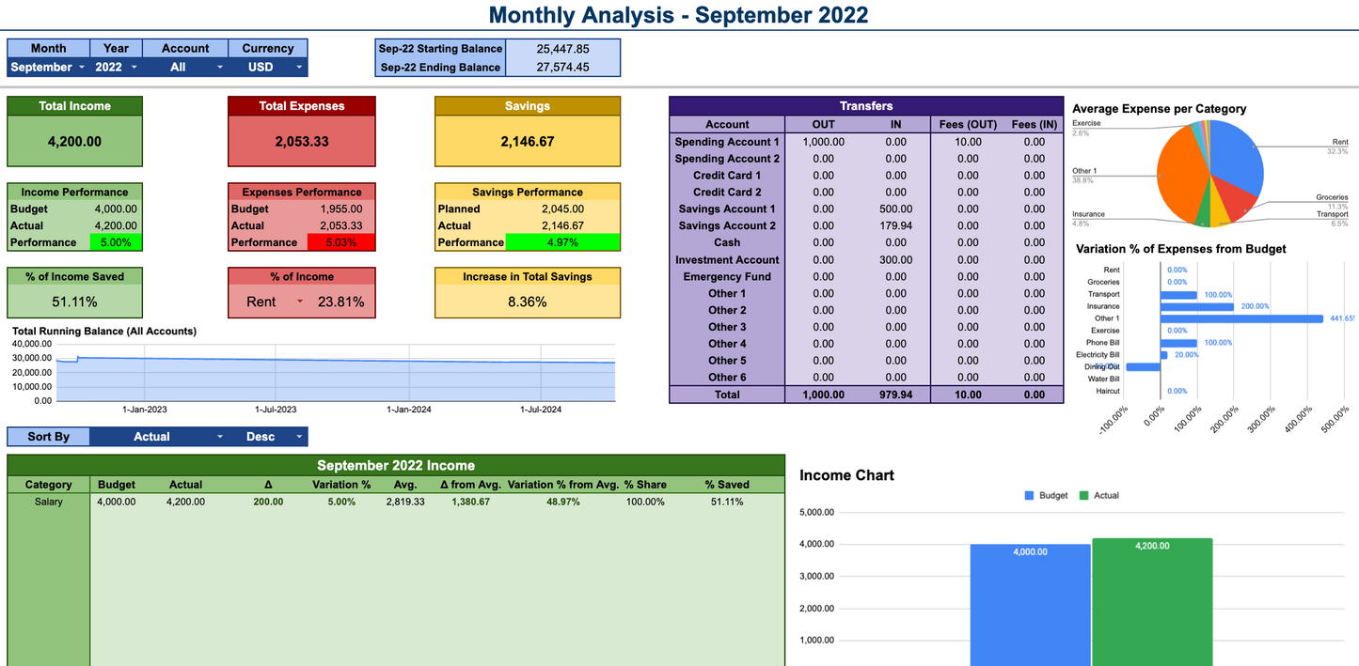Click the Total Expenses header
The image size is (1359, 666).
coord(301,105)
